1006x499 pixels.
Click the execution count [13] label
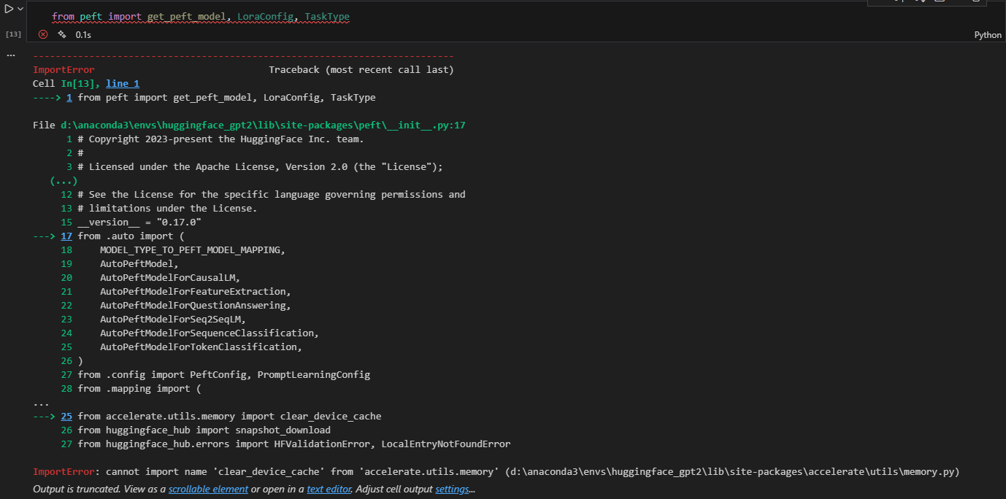tap(13, 34)
